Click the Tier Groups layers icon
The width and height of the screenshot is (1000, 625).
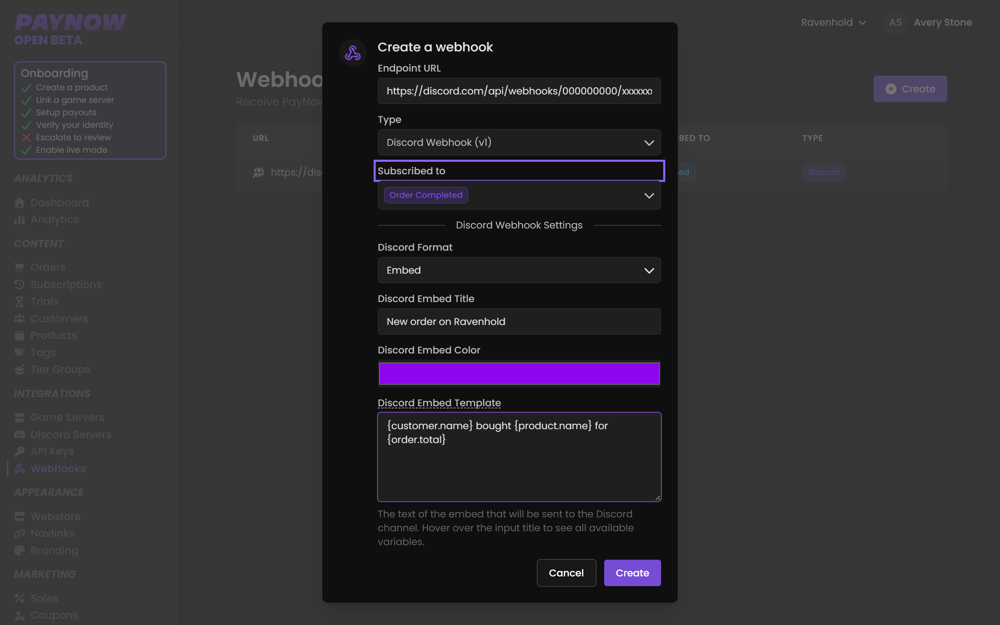[x=19, y=369]
